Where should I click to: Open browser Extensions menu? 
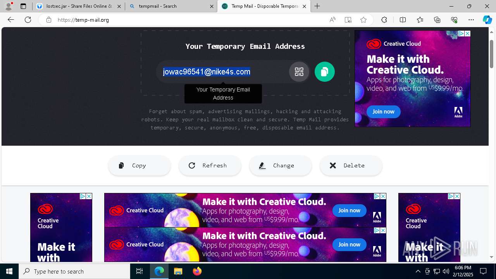click(384, 20)
